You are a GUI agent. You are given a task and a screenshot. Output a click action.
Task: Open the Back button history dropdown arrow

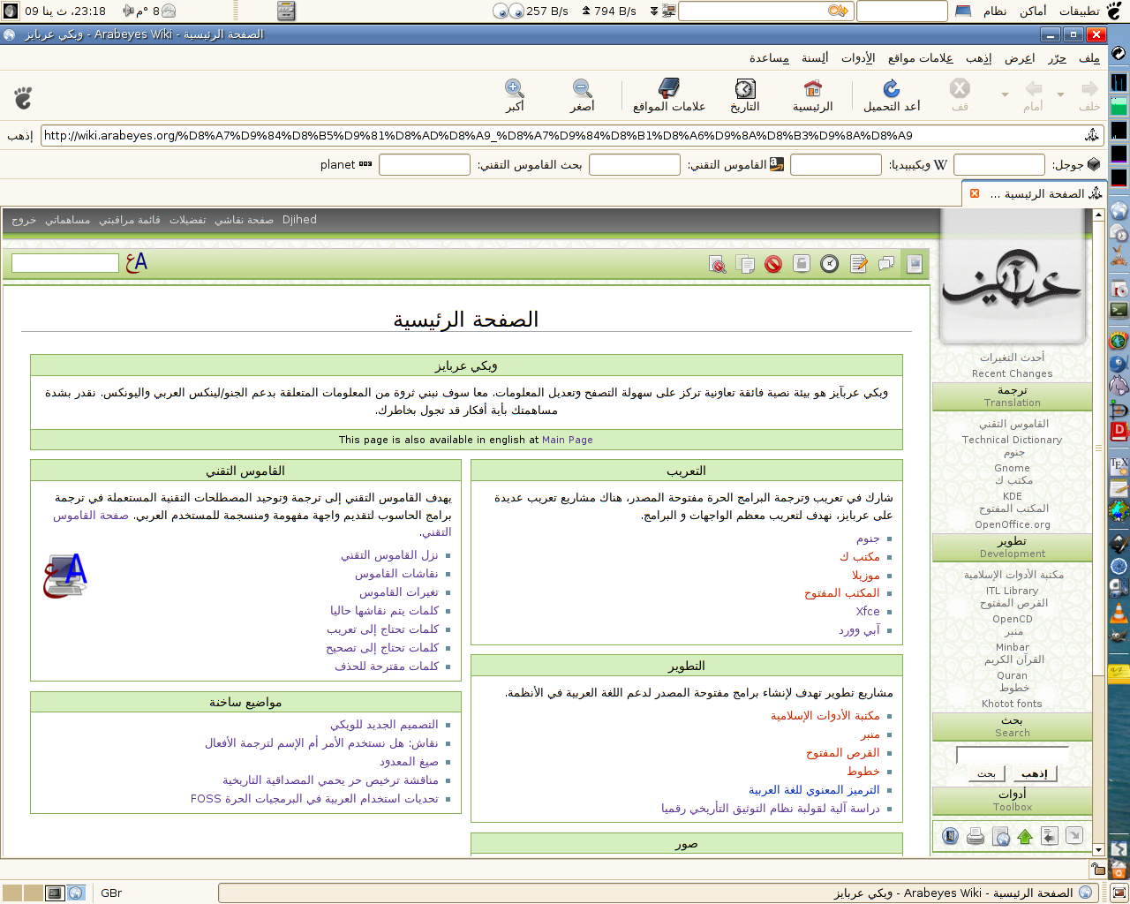tap(1060, 94)
